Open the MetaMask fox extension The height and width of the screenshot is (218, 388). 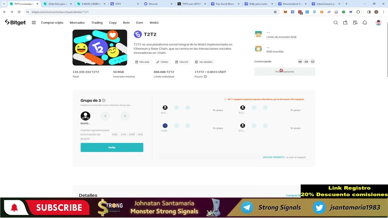pos(285,12)
